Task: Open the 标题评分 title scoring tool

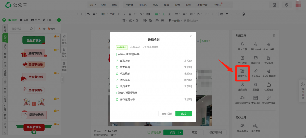Action: (242, 73)
